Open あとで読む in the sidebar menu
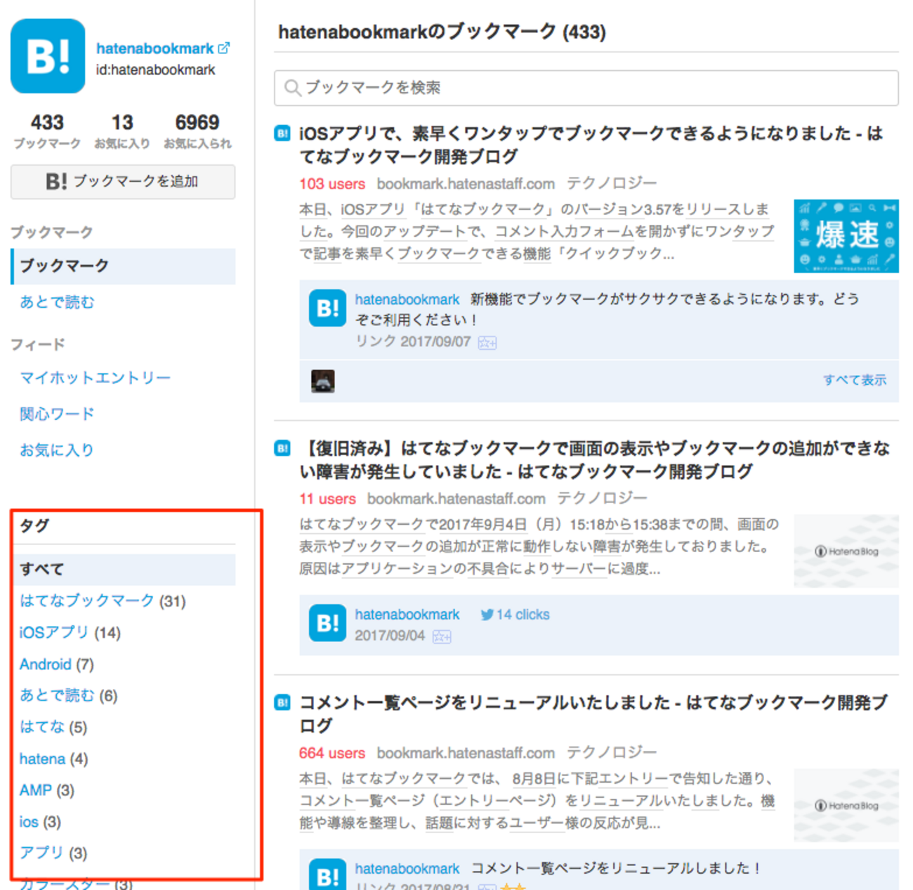Viewport: 913px width, 890px height. 57,302
